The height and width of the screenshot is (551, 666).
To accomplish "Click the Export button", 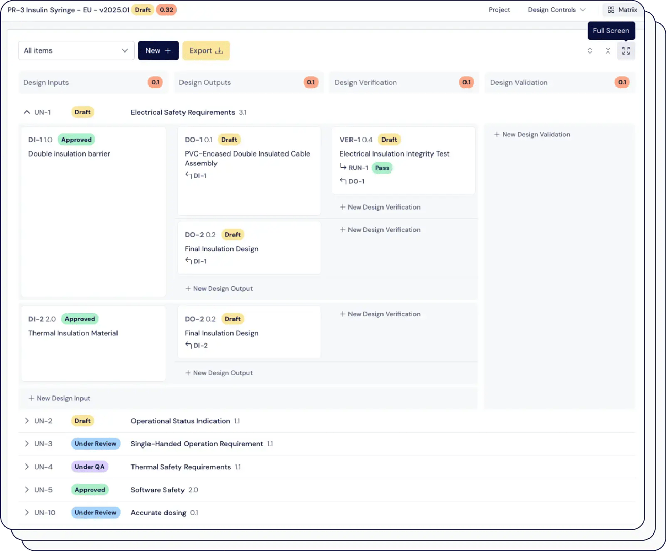I will (x=206, y=50).
